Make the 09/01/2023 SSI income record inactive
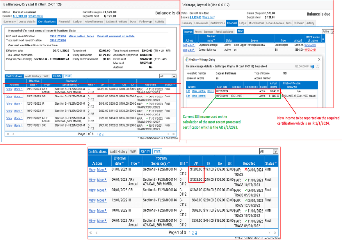Image resolution: width=349 pixels, height=249 pixels. [x=199, y=96]
